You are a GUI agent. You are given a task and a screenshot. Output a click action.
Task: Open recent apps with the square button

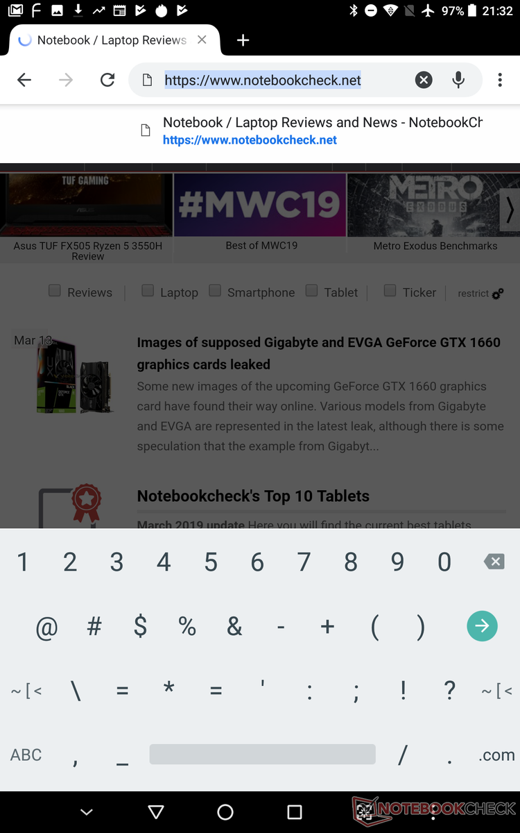coord(295,811)
